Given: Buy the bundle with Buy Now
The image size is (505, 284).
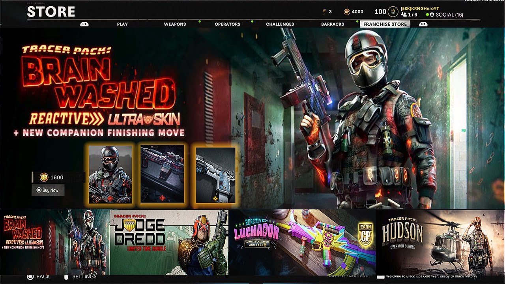Looking at the screenshot, I should coord(48,190).
